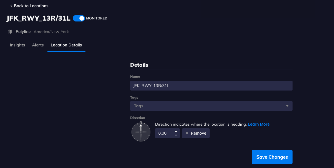Click the JFK_RWY_13R/31L page title
Image resolution: width=334 pixels, height=168 pixels.
coord(39,18)
